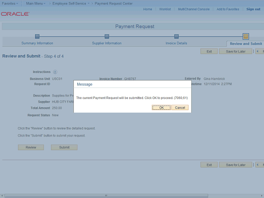The image size is (264, 198).
Task: Click the top Exit button
Action: [209, 51]
